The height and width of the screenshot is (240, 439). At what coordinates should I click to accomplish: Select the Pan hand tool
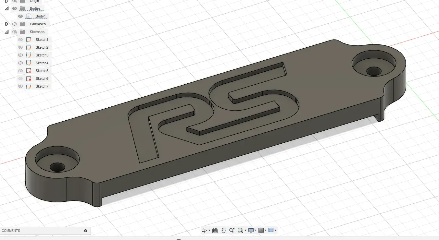223,230
